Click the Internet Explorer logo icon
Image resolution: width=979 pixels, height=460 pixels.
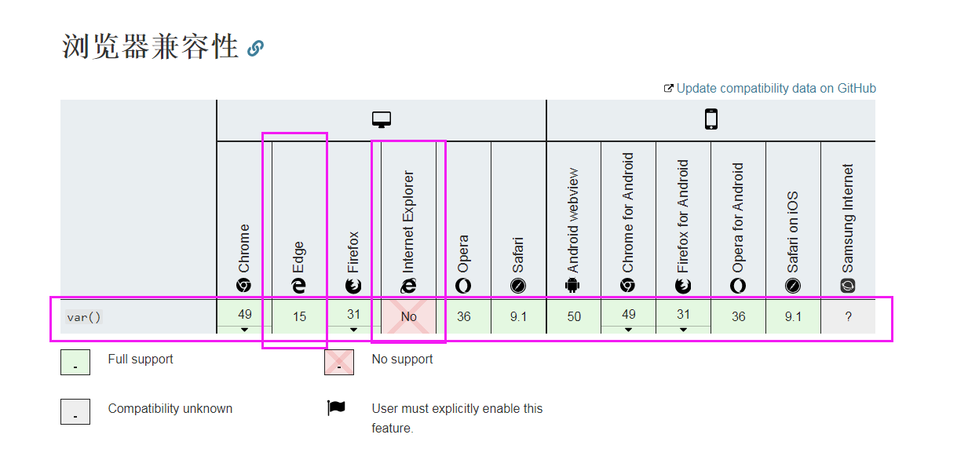click(x=409, y=286)
